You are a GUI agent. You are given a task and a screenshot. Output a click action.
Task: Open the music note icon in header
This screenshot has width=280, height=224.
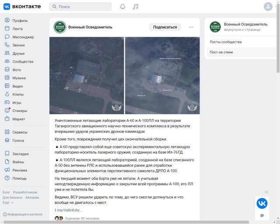tap(136, 7)
